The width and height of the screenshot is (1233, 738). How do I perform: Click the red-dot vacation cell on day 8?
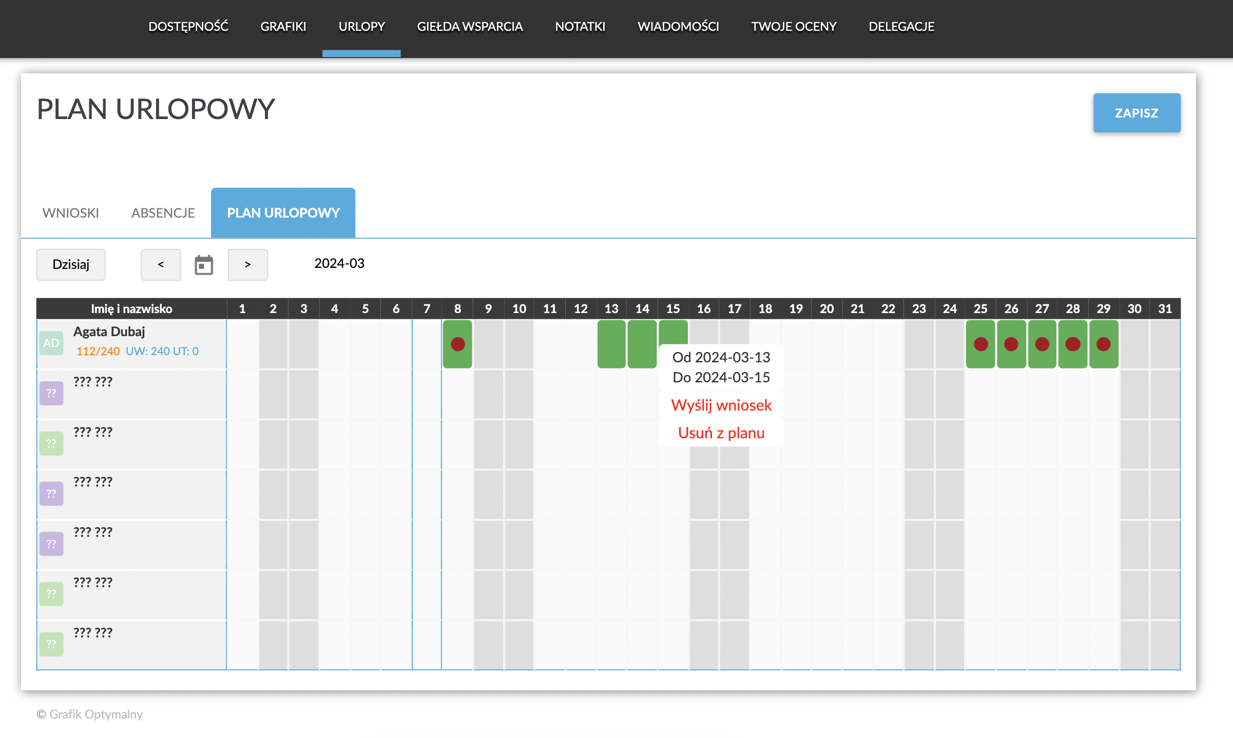click(457, 344)
